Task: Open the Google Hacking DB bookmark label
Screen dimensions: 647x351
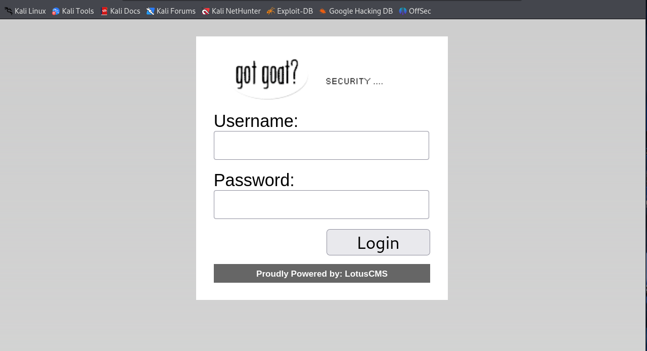Action: 361,11
